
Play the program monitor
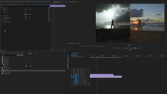(130, 48)
